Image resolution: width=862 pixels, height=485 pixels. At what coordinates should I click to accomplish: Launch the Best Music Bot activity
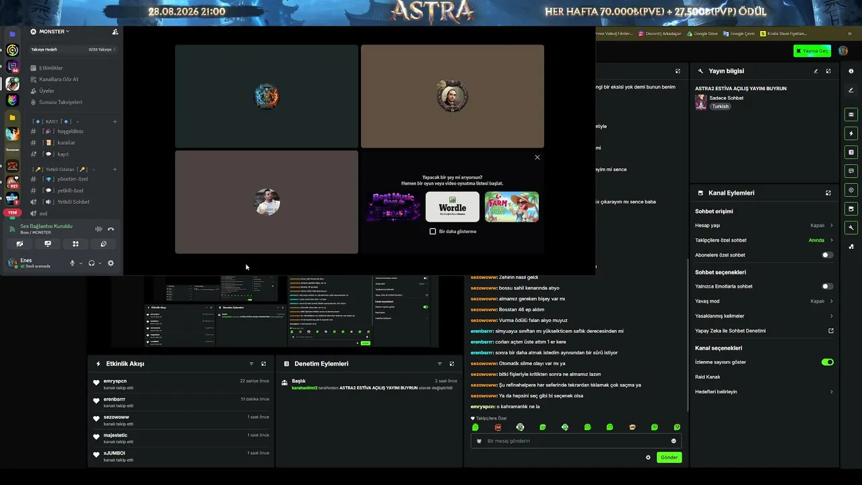pos(393,207)
